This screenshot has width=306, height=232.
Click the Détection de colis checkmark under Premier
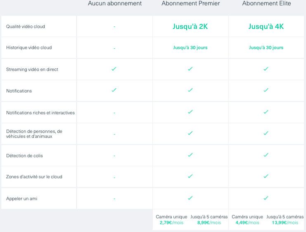pyautogui.click(x=190, y=155)
